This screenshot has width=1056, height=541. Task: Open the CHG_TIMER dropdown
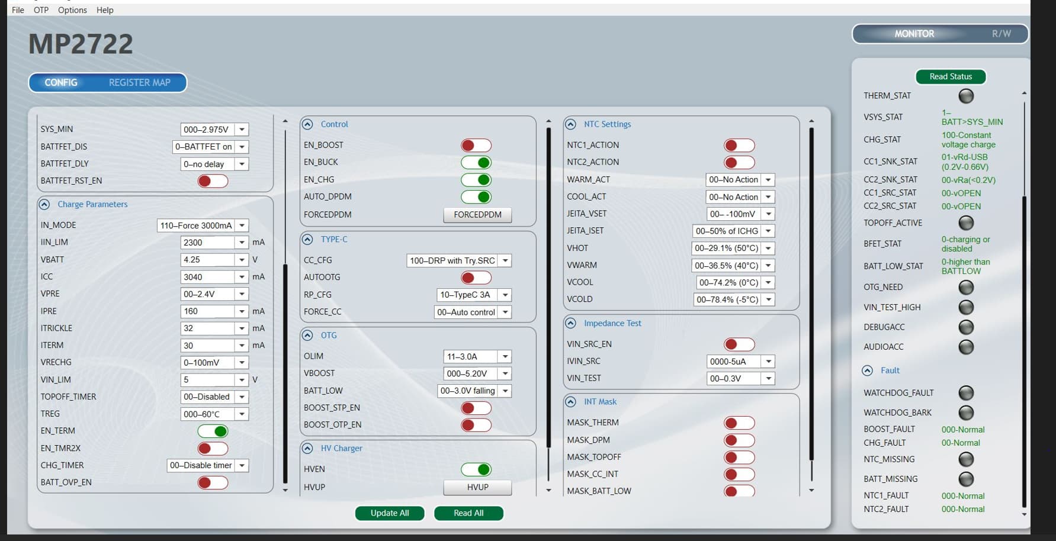[207, 466]
